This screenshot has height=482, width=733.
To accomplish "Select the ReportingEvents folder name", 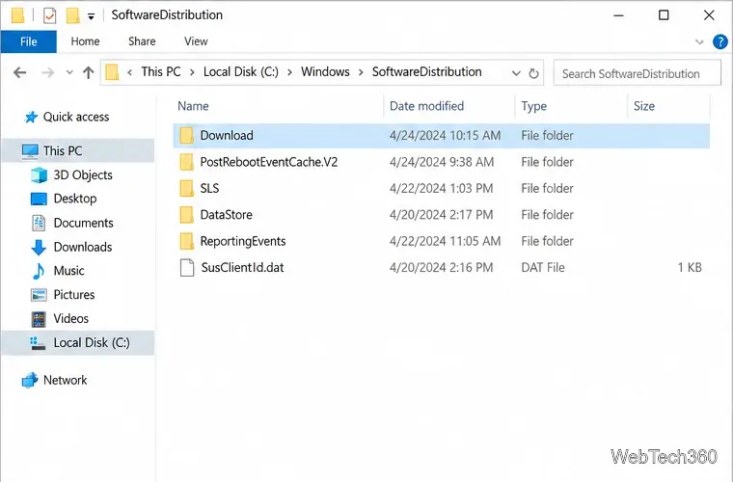I will point(243,241).
